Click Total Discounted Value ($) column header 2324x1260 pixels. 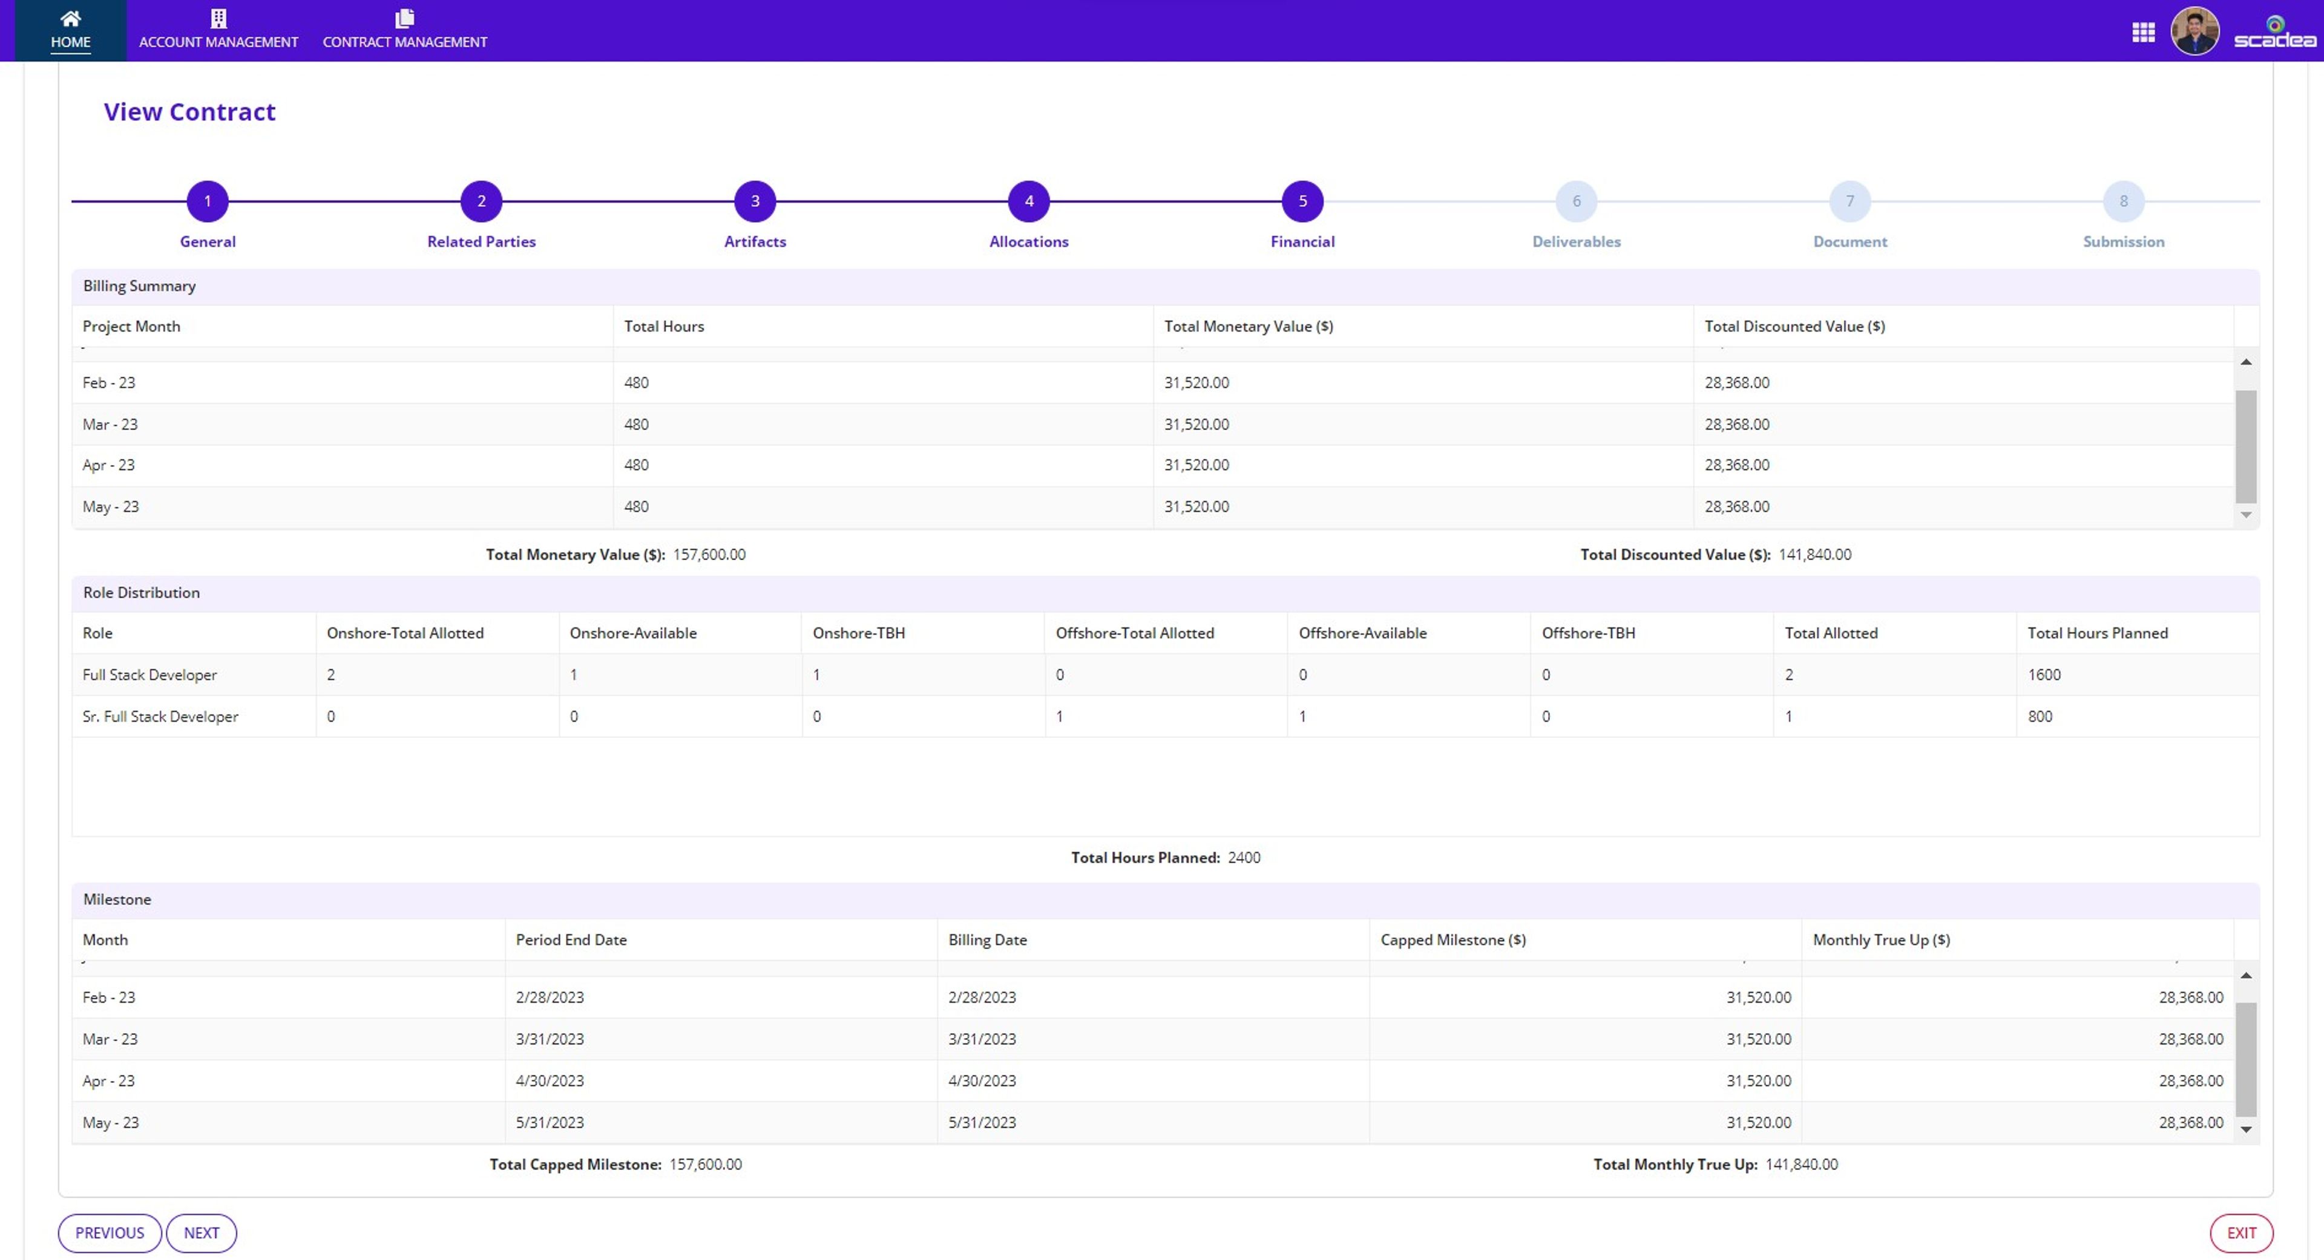1964,327
